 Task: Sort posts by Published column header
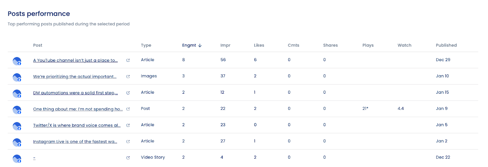coord(446,45)
